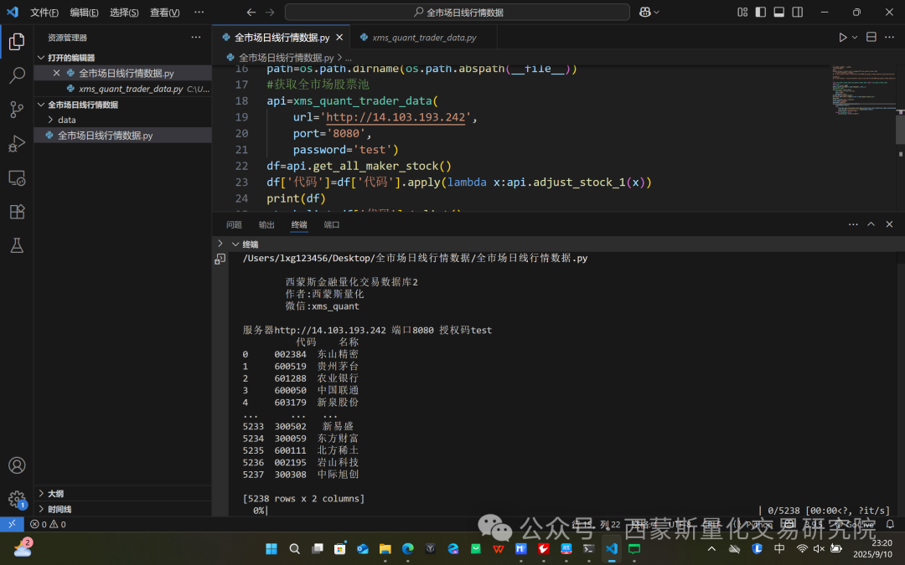Toggle the muted volume tray icon
The image size is (905, 565).
819,548
